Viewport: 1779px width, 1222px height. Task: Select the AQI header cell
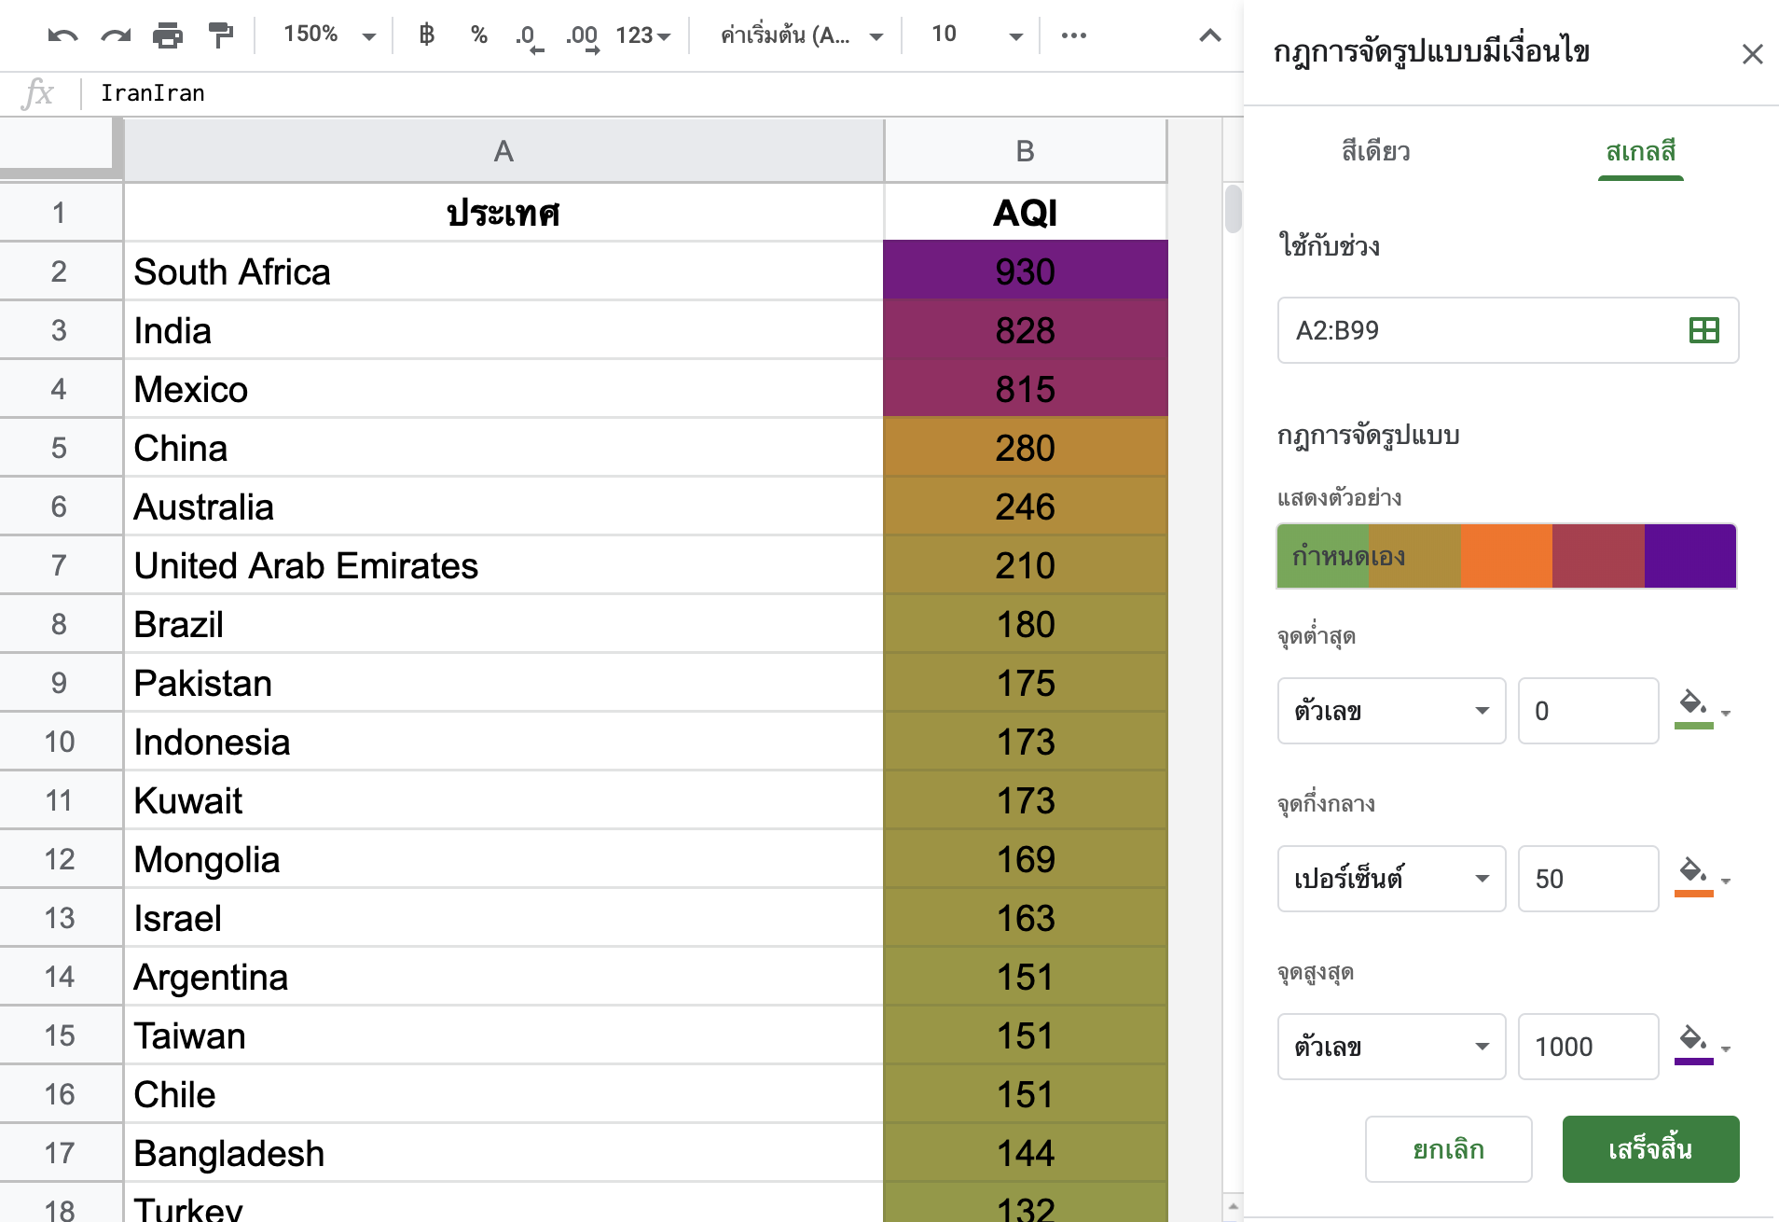tap(1025, 213)
